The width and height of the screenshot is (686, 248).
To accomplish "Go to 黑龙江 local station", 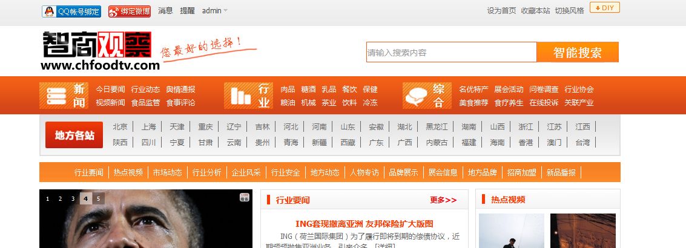I will click(437, 127).
